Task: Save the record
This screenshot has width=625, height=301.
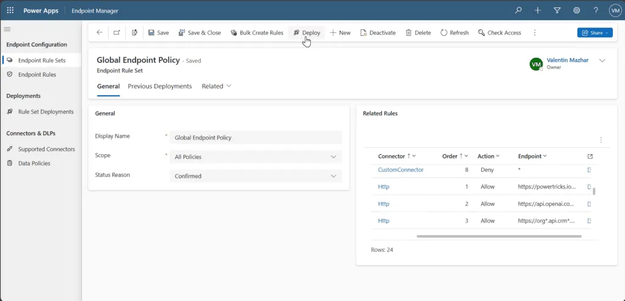Action: [159, 33]
